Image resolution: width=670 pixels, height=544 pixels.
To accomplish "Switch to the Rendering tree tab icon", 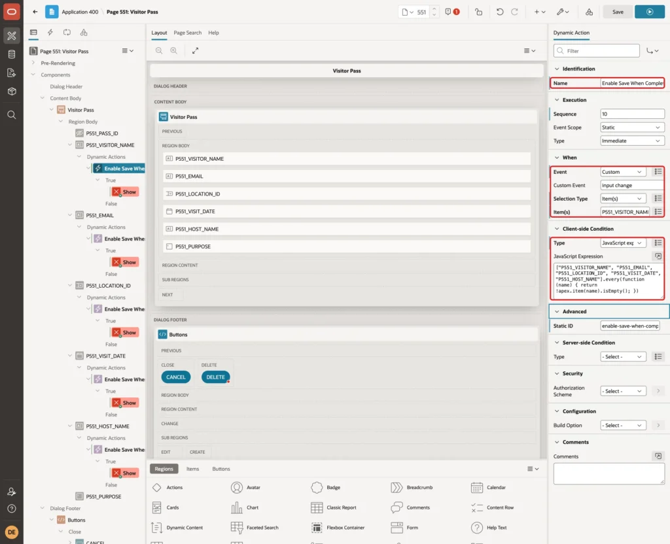I will point(33,33).
